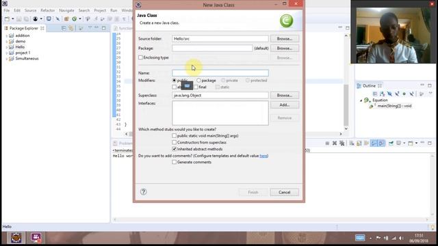Image resolution: width=438 pixels, height=246 pixels.
Task: Click the New file toolbar icon
Action: (7, 18)
